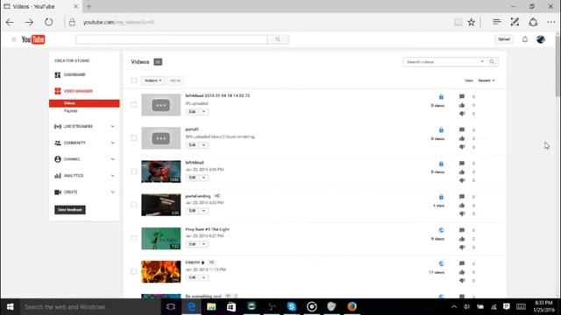Select the Videos - YouTube browser tab
This screenshot has height=315, width=561.
point(41,6)
